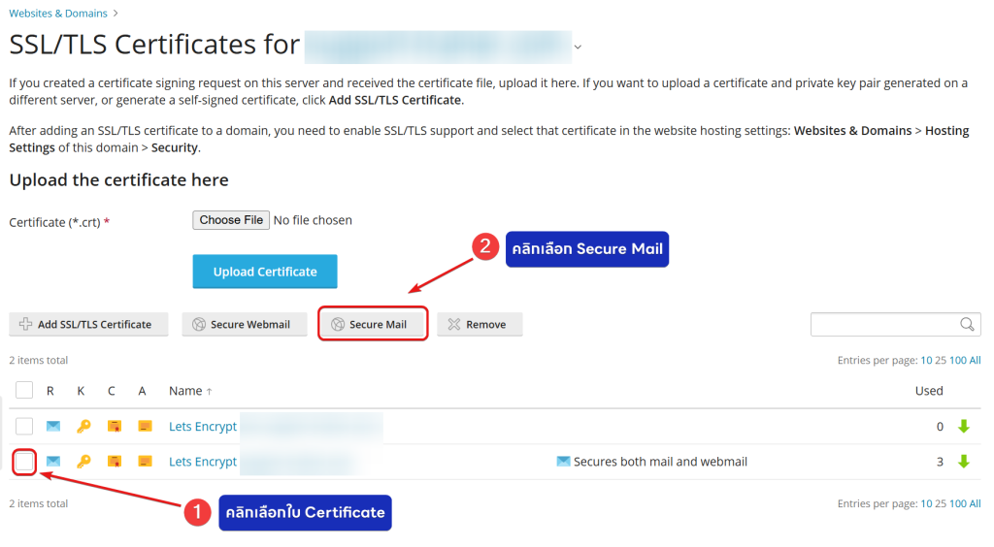This screenshot has height=547, width=994.
Task: Click the Secure Mail button
Action: click(x=373, y=324)
